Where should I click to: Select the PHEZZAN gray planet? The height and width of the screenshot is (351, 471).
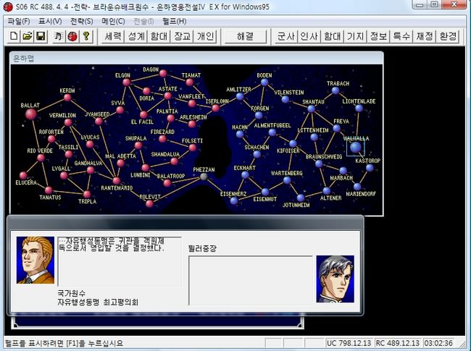click(204, 177)
